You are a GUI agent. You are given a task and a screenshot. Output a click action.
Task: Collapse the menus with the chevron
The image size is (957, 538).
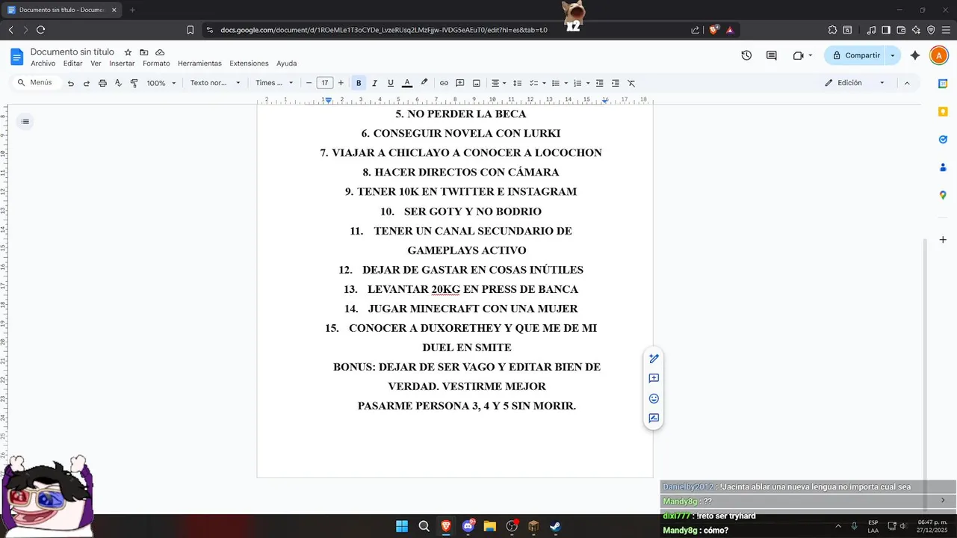907,83
